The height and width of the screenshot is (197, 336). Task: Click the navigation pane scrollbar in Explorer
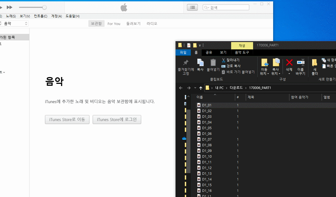point(188,141)
